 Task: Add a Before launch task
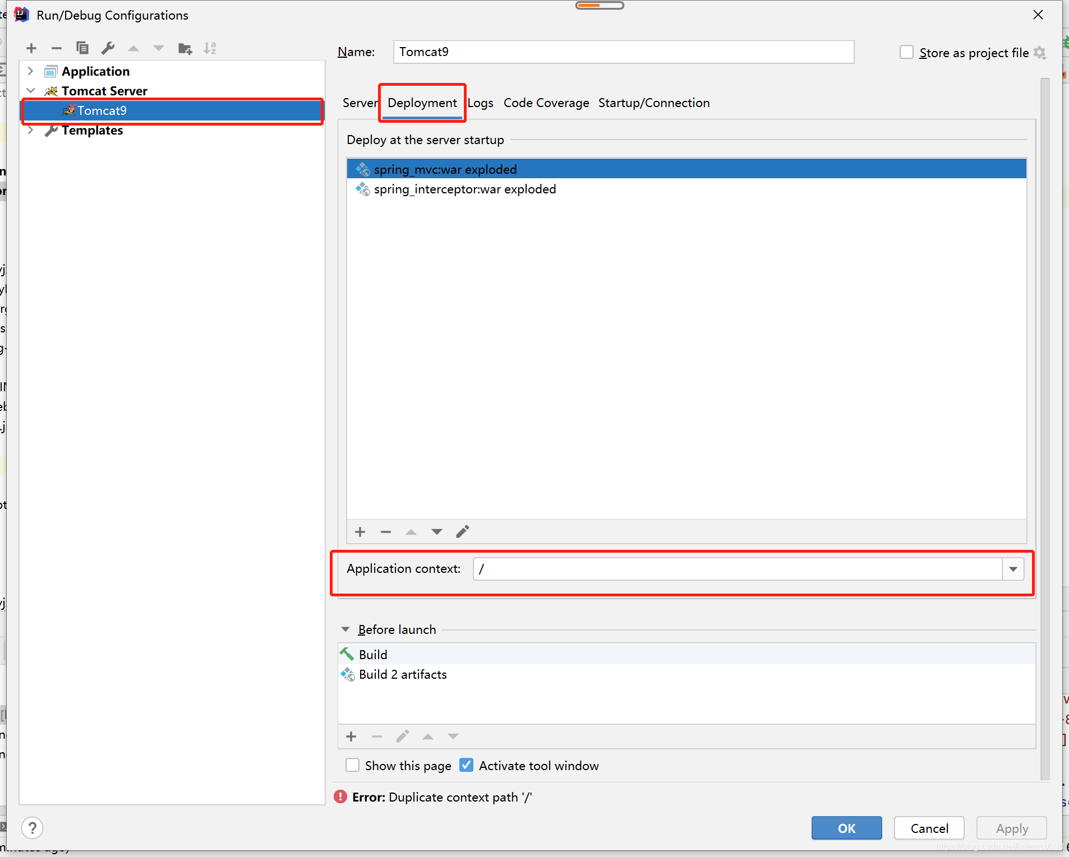point(351,736)
